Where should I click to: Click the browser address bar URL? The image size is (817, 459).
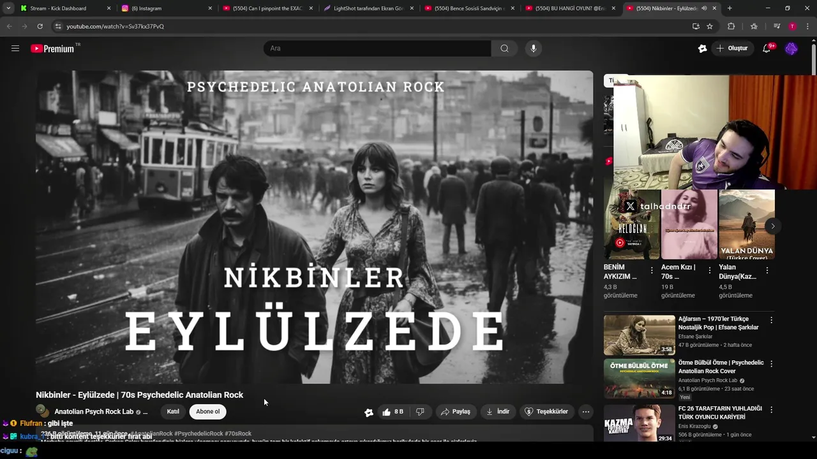point(115,26)
